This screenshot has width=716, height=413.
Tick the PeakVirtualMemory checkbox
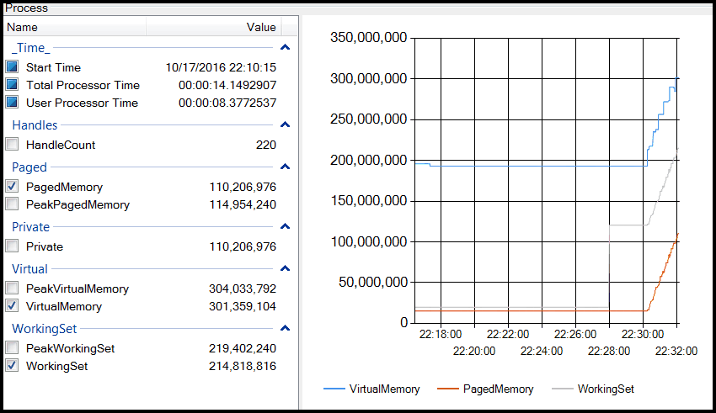tap(12, 289)
